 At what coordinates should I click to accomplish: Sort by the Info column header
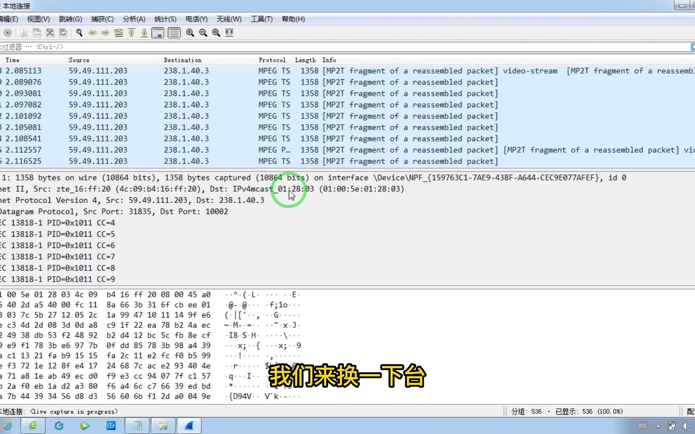[507, 60]
